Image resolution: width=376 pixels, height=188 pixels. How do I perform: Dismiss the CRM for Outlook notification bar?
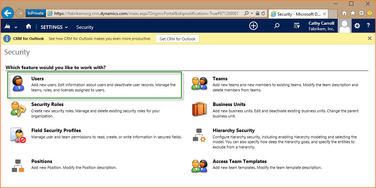click(370, 38)
